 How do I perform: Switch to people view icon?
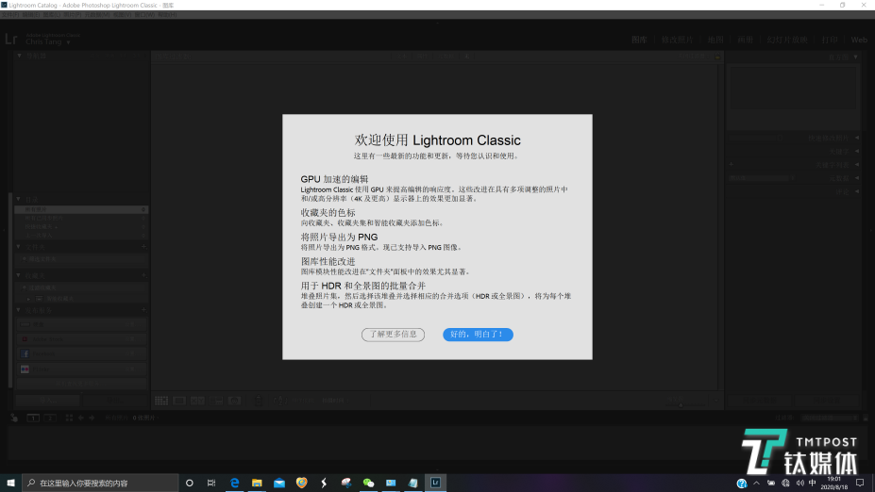pos(234,401)
